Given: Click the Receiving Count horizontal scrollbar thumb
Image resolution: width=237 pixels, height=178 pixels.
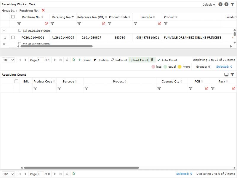Looking at the screenshot, I should [81, 168].
